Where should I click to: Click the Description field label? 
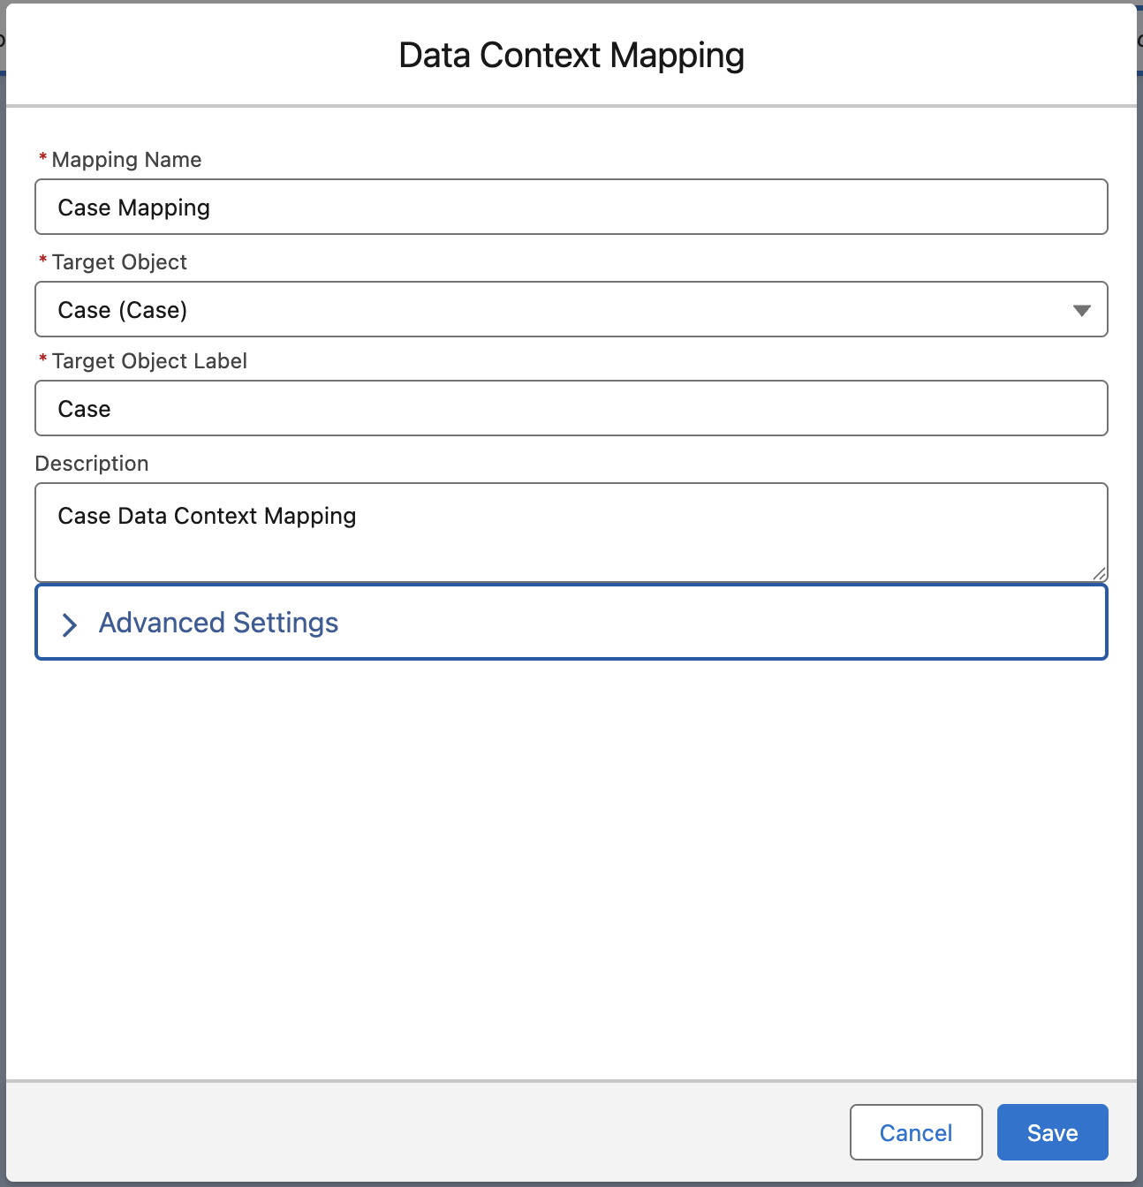point(92,464)
